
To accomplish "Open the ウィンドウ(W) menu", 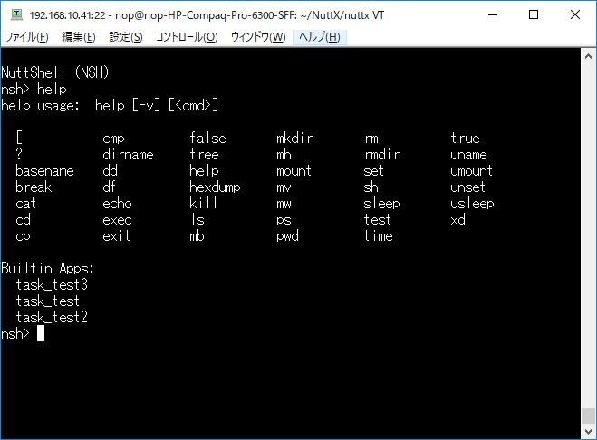I will 258,37.
